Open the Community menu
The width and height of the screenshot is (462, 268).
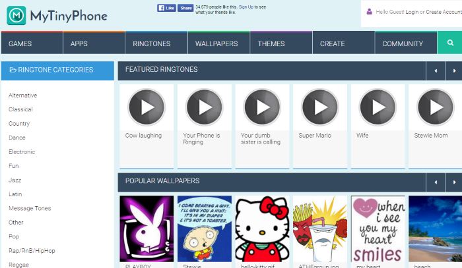406,43
